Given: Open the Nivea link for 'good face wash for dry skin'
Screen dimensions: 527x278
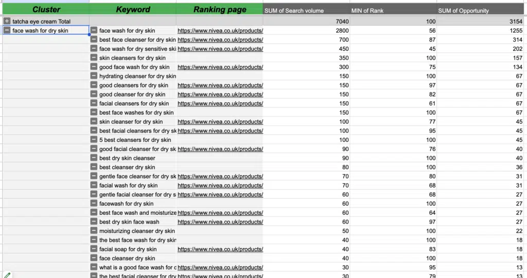Looking at the screenshot, I should [220, 67].
